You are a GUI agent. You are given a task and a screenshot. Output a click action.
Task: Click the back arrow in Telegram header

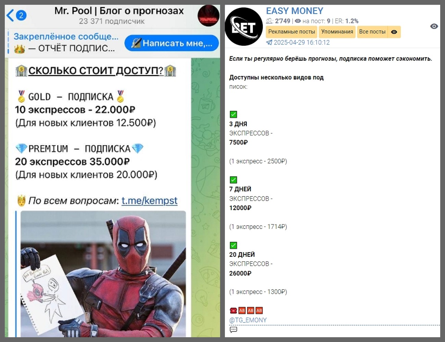pyautogui.click(x=11, y=15)
